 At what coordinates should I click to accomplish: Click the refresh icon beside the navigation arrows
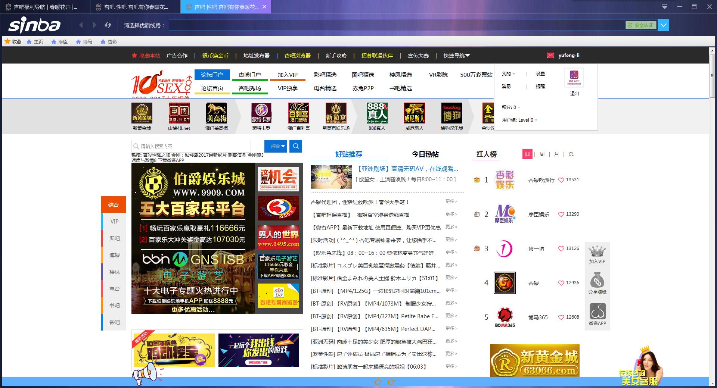[108, 25]
